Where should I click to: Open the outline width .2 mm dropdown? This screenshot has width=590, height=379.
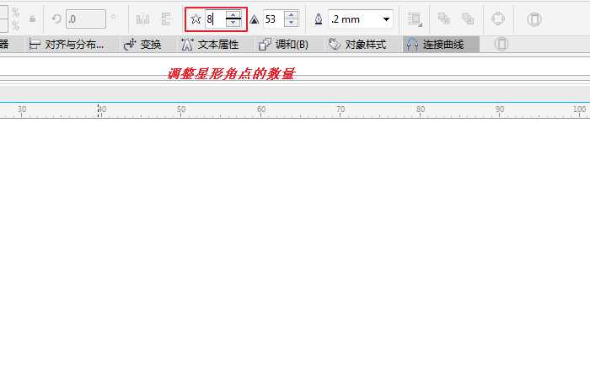coord(386,19)
